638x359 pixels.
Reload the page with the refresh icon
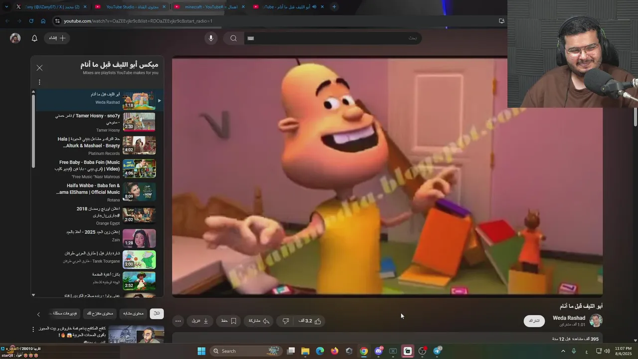click(x=31, y=21)
